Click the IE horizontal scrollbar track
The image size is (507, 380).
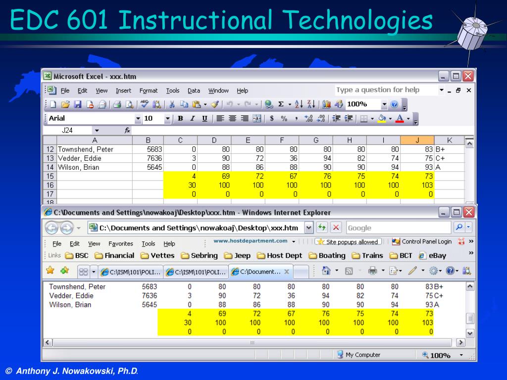252,342
